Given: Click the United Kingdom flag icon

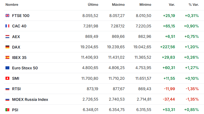Looking at the screenshot, I should 7,16.
